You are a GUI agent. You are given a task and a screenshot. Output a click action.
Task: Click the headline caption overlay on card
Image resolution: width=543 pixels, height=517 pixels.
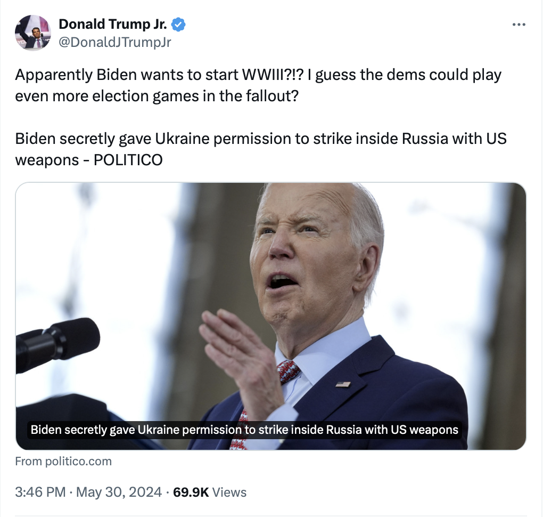click(244, 430)
